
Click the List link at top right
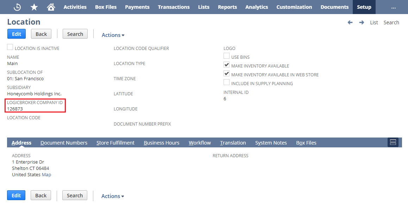[374, 23]
